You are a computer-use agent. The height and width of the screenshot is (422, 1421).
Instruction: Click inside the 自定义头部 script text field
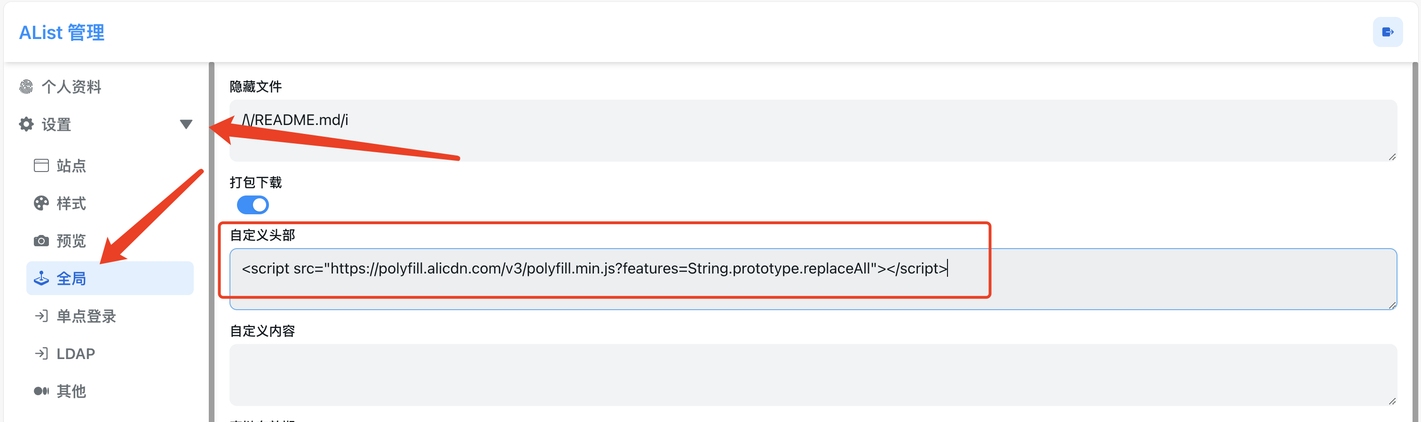pyautogui.click(x=813, y=279)
